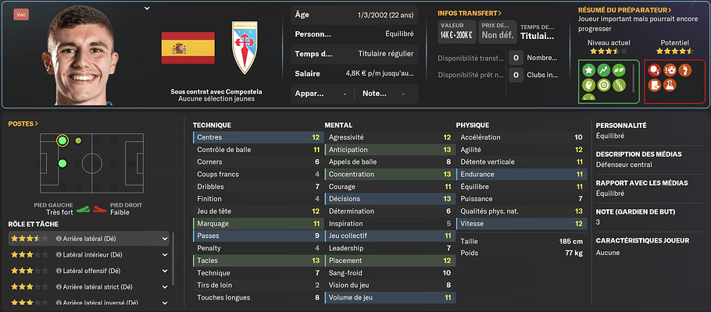711x312 pixels.
Task: Open the INFOS TRANSFERT section link
Action: tap(470, 13)
